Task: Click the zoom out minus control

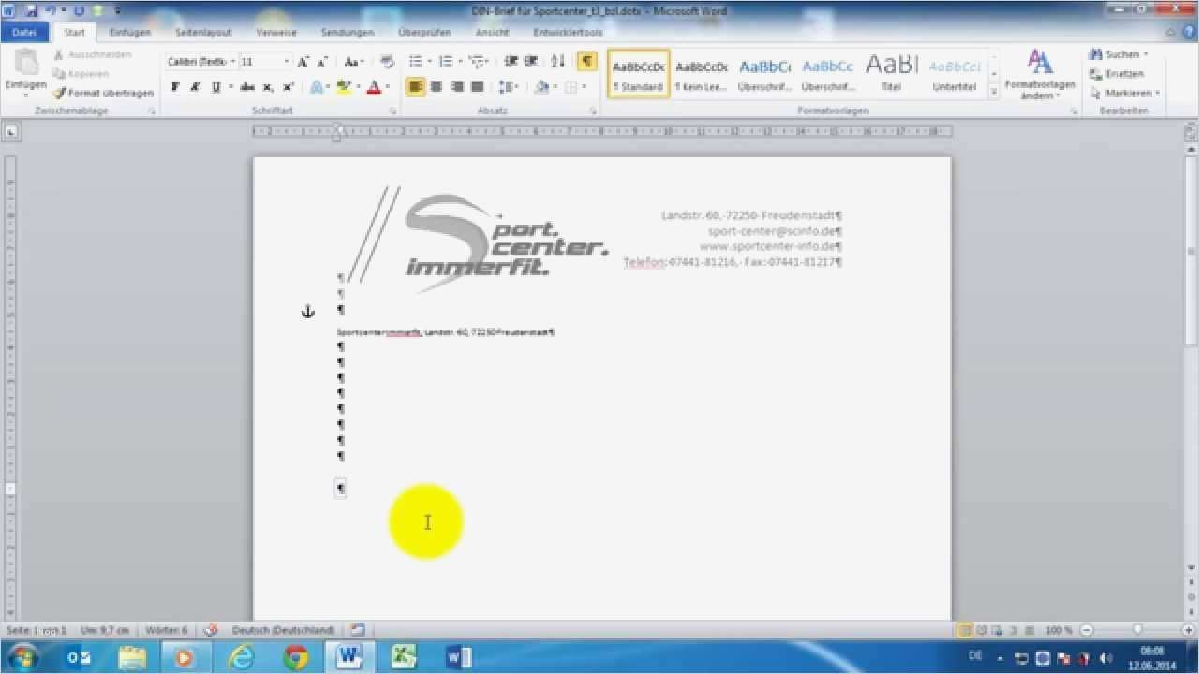Action: click(x=1088, y=630)
